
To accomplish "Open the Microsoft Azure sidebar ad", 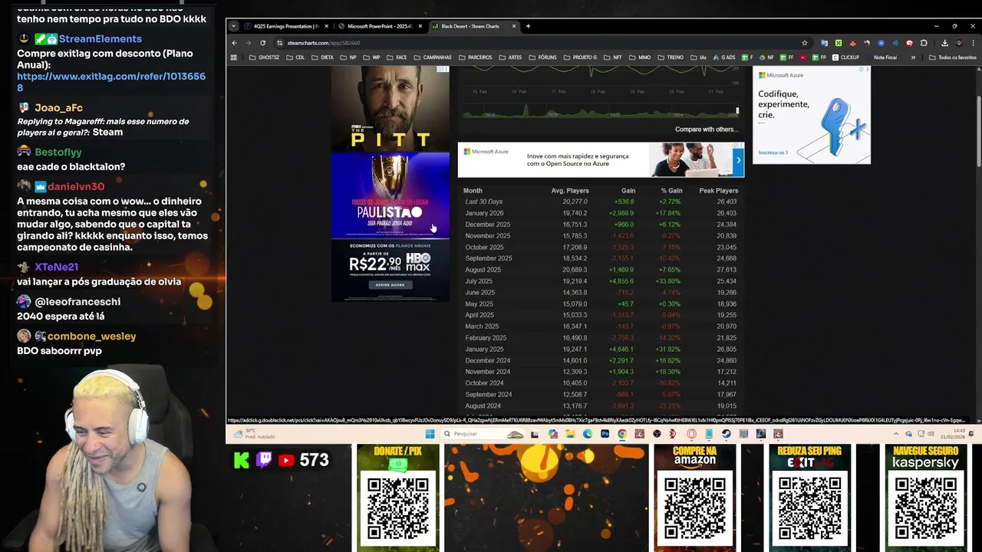I will coord(812,115).
